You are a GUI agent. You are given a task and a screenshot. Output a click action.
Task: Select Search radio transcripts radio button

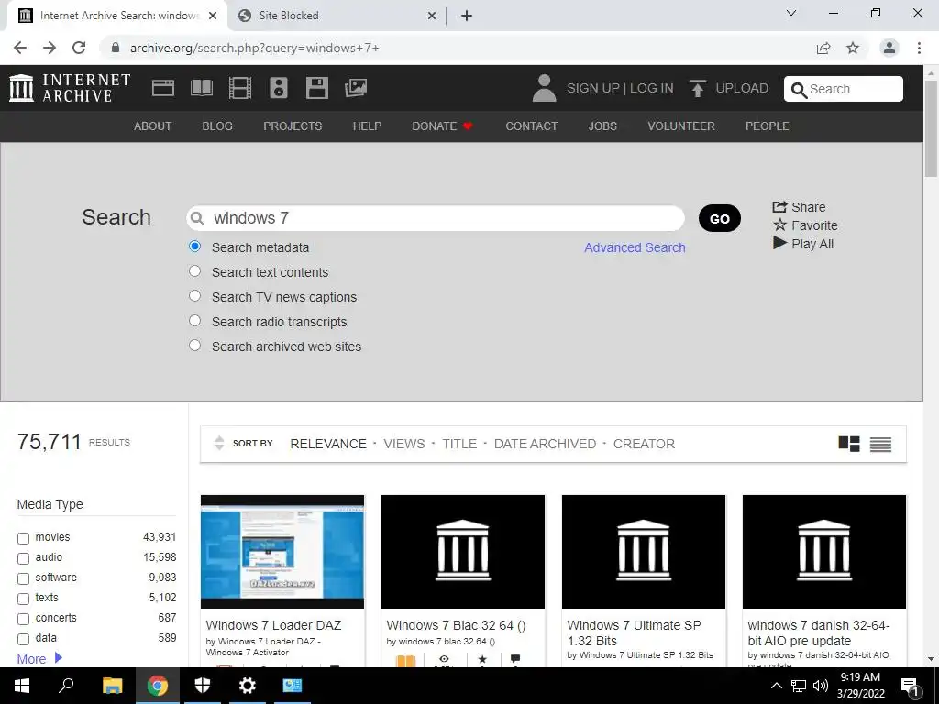point(194,320)
